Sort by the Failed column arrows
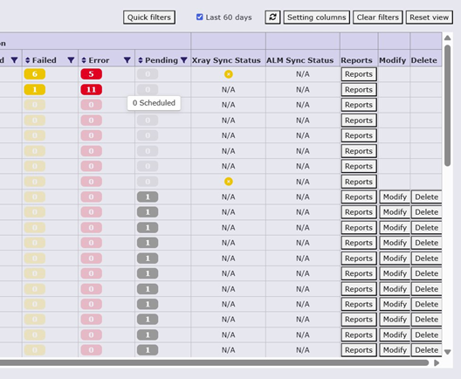 click(28, 60)
